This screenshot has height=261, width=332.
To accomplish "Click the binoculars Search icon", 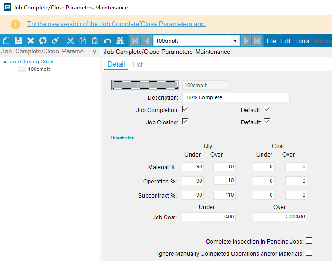I will [x=120, y=41].
